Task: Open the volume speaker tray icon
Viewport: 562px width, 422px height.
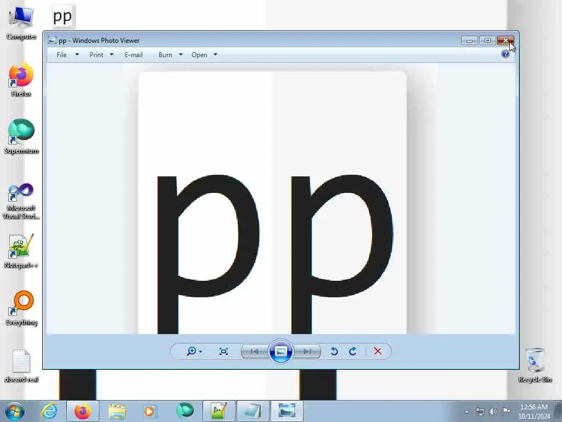Action: click(493, 411)
